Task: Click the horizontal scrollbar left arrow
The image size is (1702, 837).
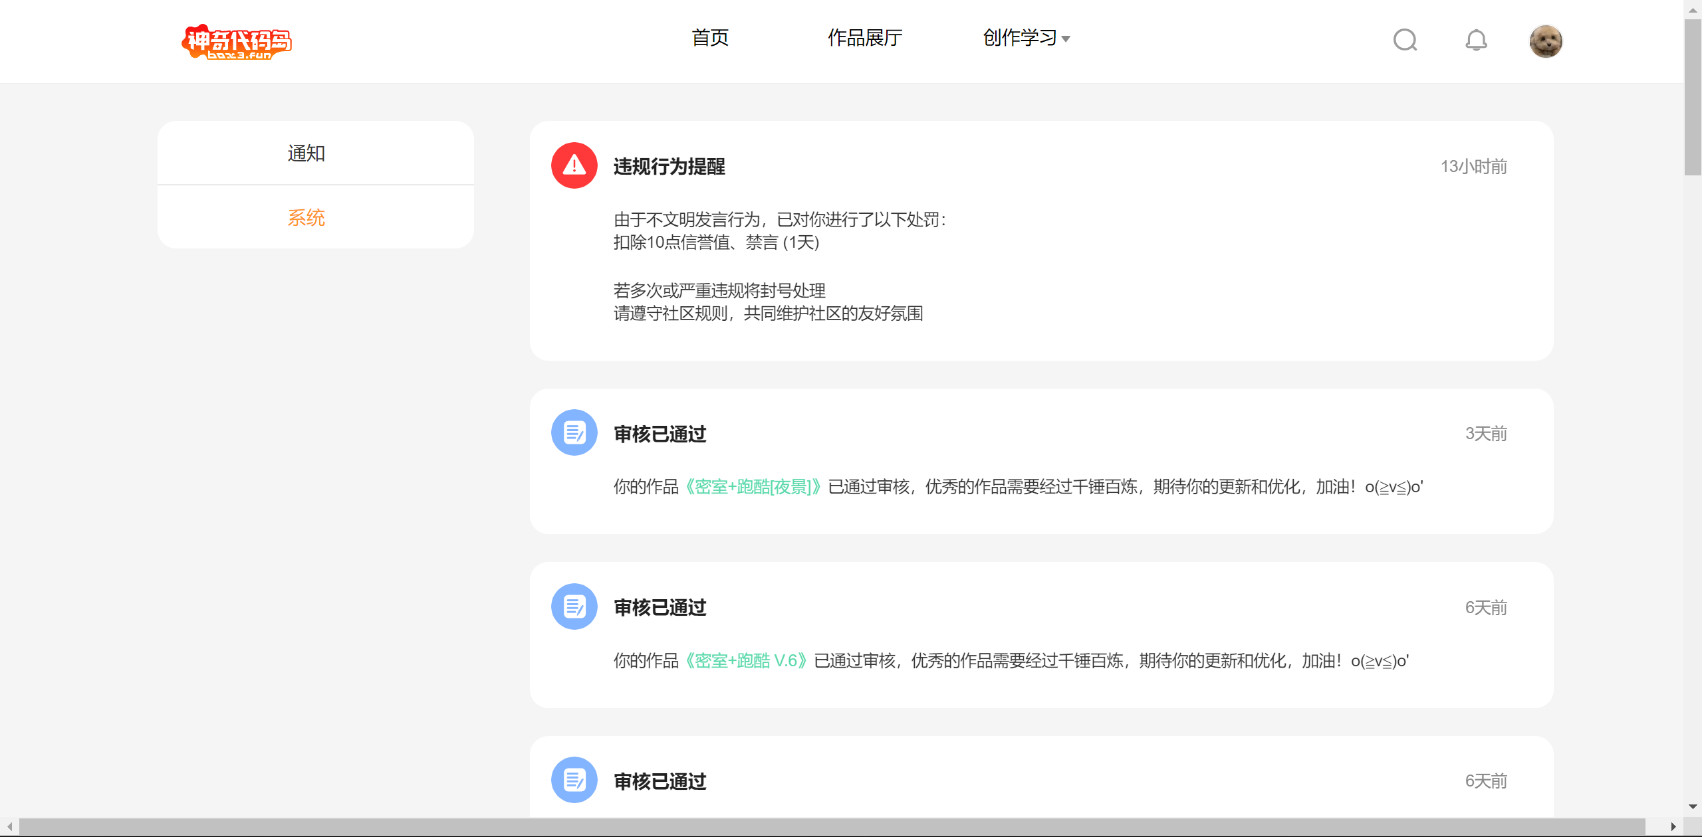Action: [x=9, y=827]
